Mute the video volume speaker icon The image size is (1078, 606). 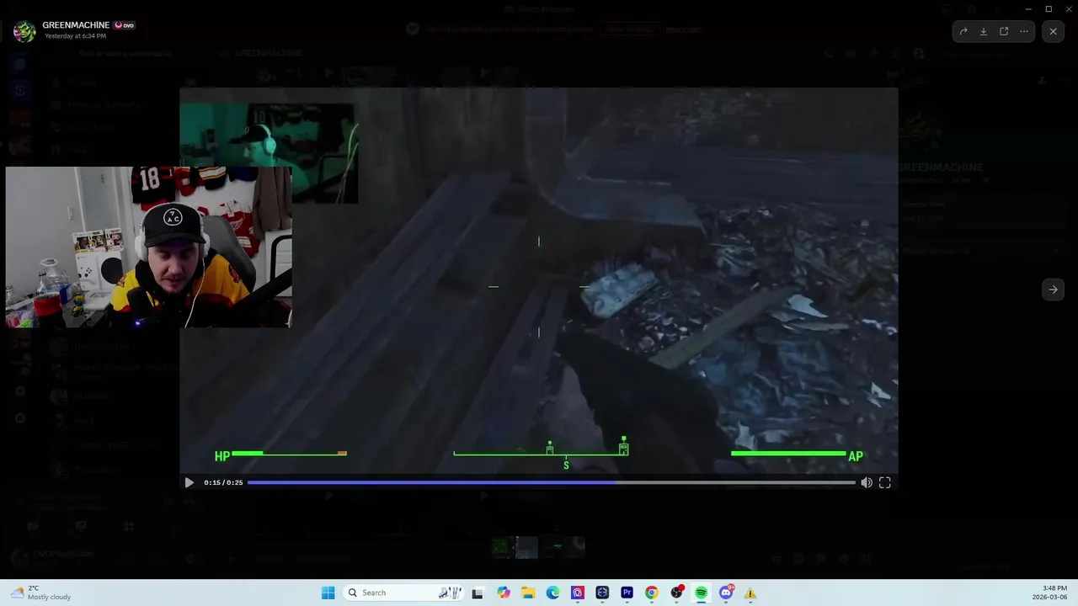(x=867, y=482)
